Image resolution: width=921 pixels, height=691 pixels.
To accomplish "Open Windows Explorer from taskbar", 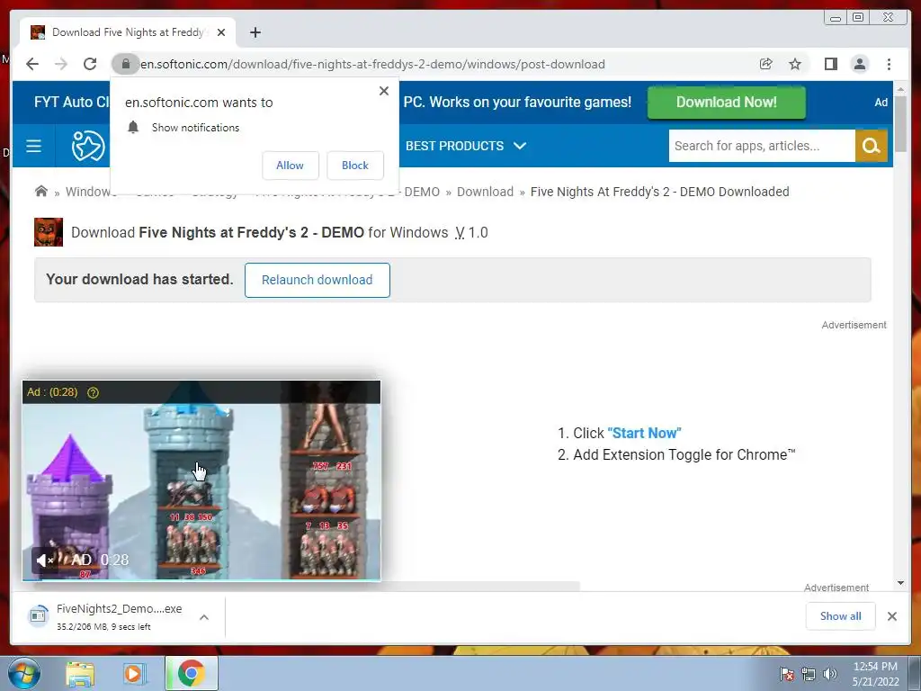I will (x=80, y=673).
